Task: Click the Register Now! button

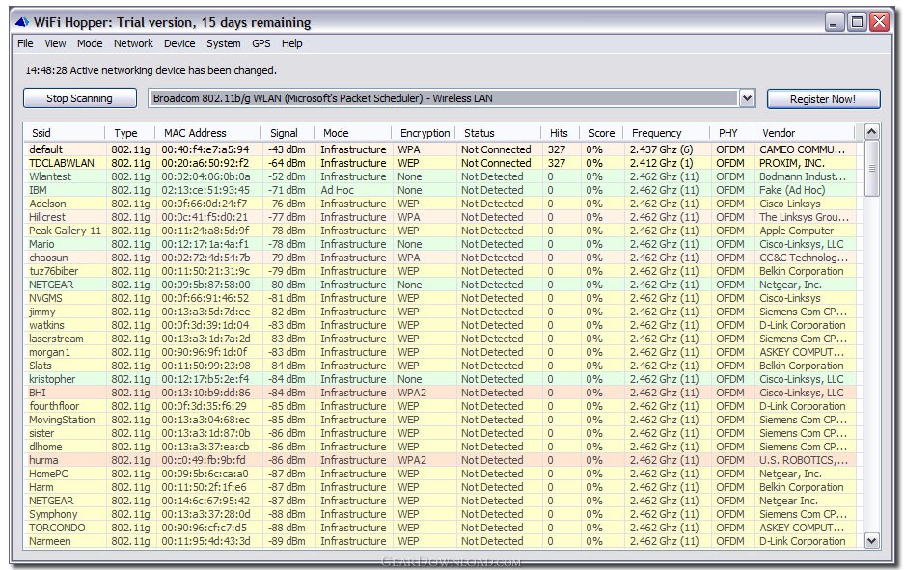Action: point(823,98)
